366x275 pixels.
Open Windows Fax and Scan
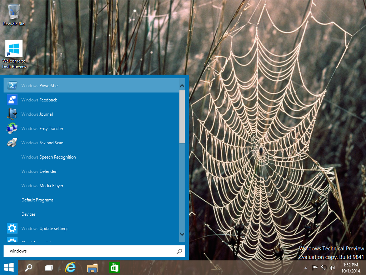(x=42, y=142)
